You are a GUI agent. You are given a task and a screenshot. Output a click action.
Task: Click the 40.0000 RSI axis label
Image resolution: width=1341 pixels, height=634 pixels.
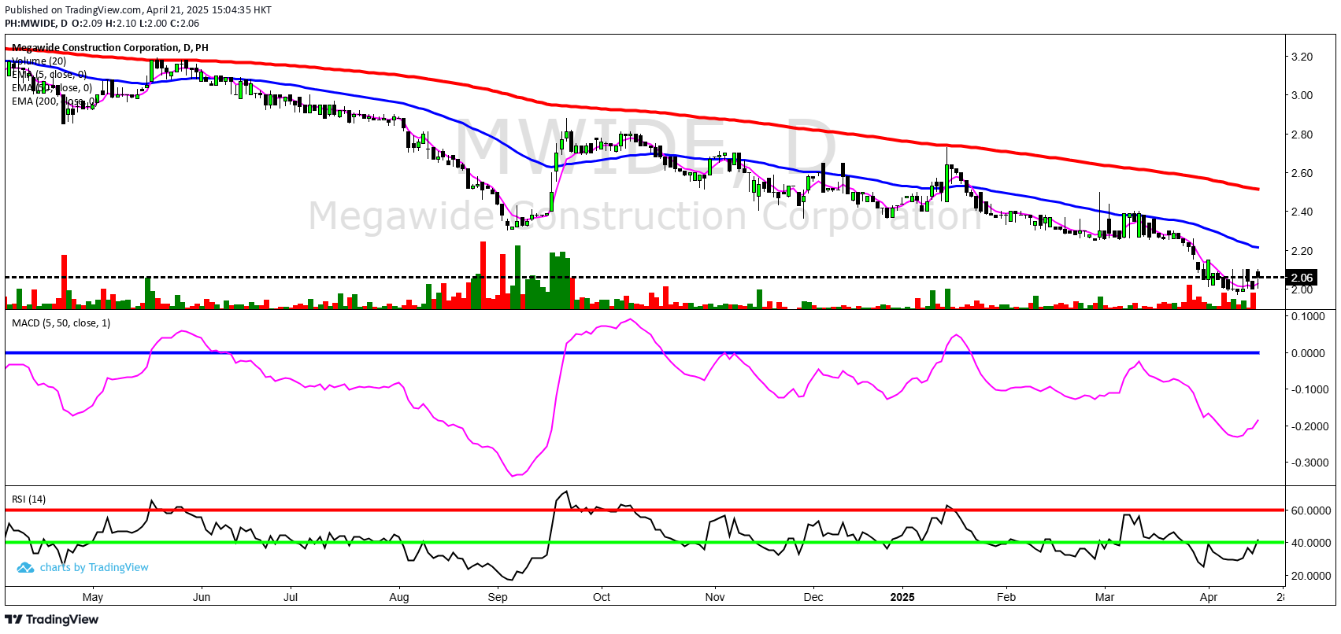pyautogui.click(x=1311, y=543)
